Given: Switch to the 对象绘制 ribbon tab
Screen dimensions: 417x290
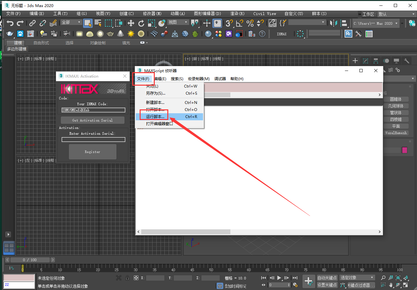Looking at the screenshot, I should (x=97, y=43).
